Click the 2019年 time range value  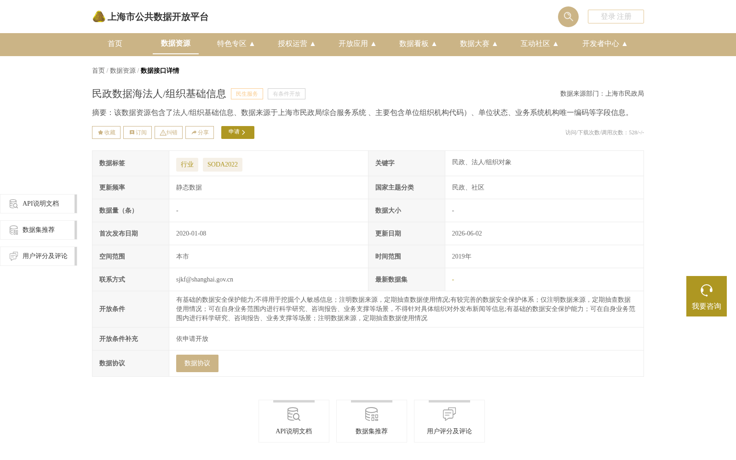tap(462, 256)
